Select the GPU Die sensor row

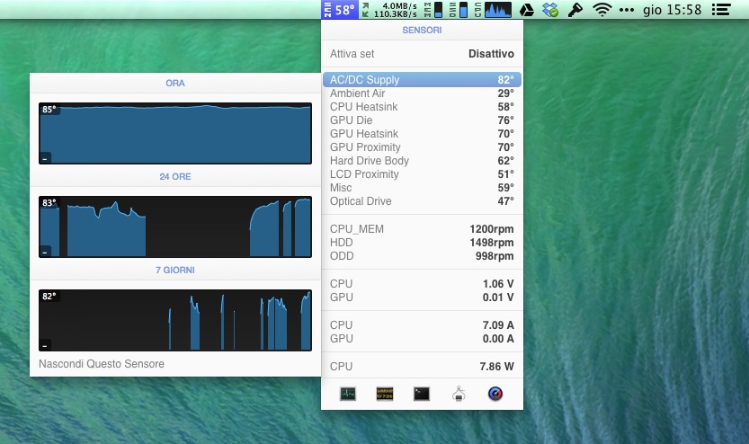(x=423, y=120)
